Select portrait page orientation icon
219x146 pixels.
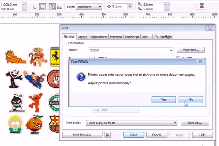35,7
